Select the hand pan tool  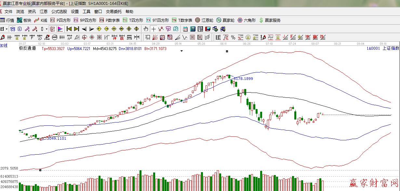pyautogui.click(x=146, y=29)
